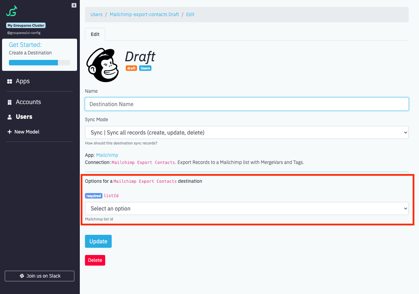Click the Draft title heading
Viewport: 419px width, 294px height.
[x=140, y=56]
